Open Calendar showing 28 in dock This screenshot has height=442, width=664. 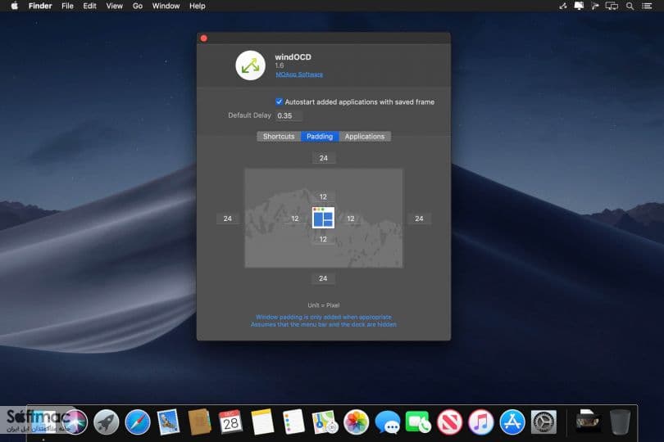(231, 422)
